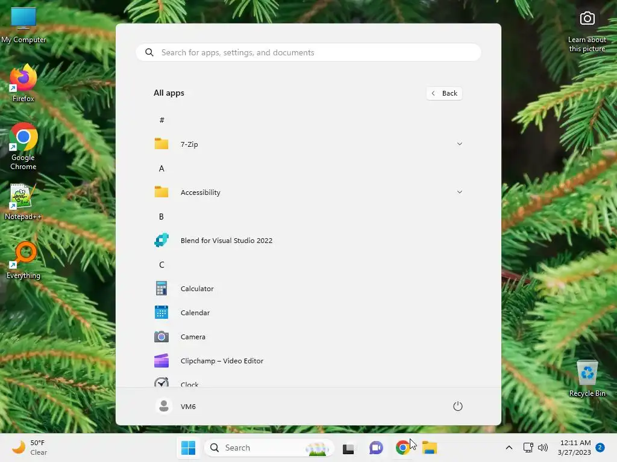Click the Blend for Visual Studio 2022 label
Image resolution: width=617 pixels, height=462 pixels.
[227, 241]
